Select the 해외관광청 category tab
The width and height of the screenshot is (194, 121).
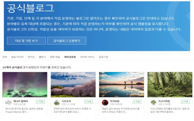click(70, 57)
